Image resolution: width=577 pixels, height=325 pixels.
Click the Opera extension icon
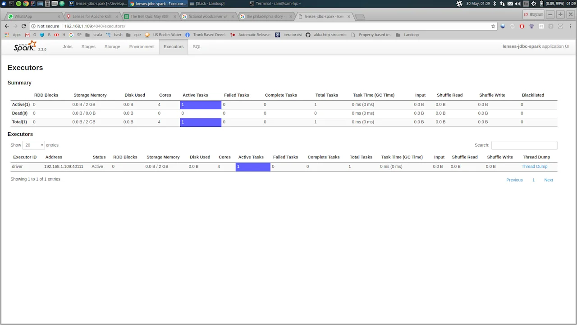(522, 26)
